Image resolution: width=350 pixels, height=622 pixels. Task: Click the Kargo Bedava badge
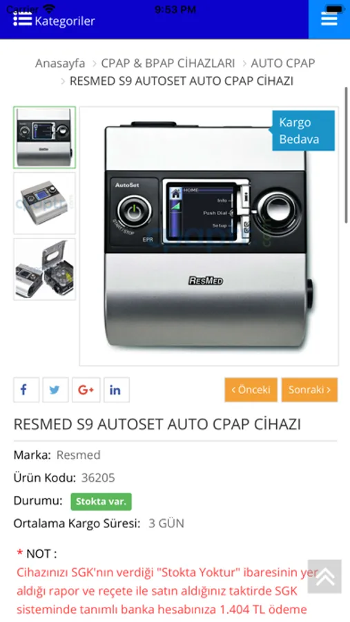click(x=302, y=131)
